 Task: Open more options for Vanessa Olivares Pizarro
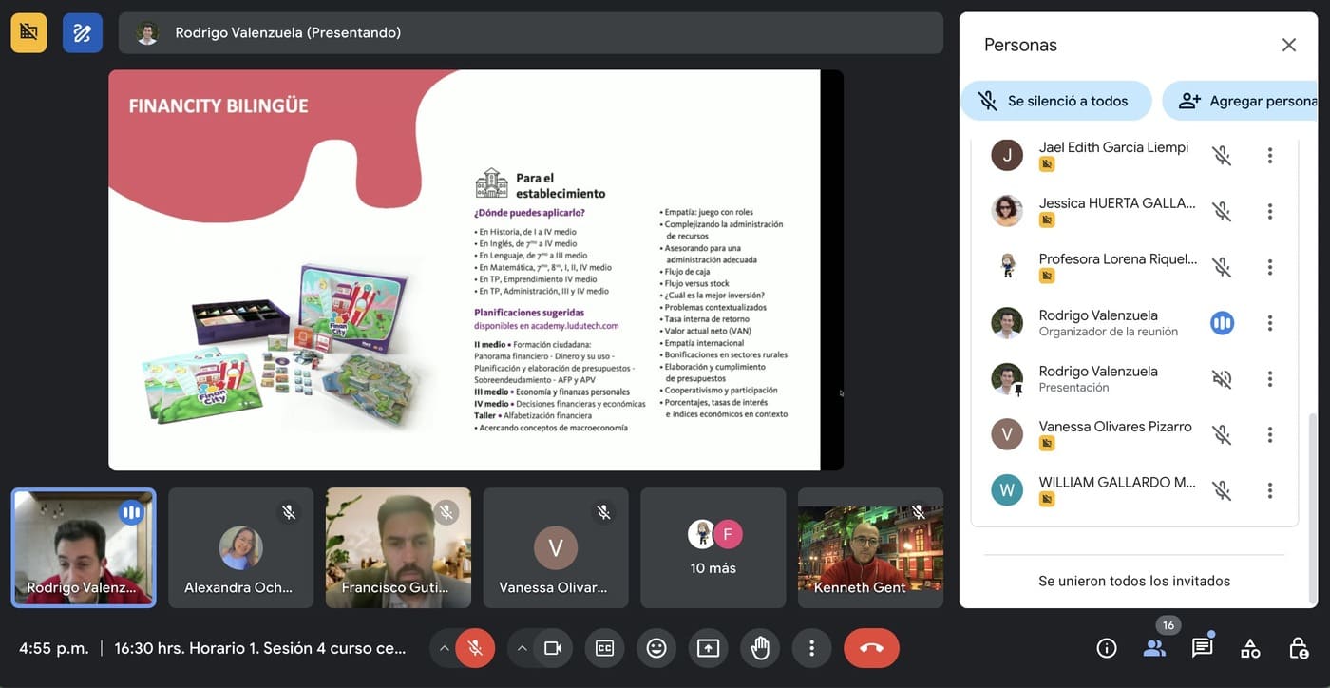[1269, 435]
